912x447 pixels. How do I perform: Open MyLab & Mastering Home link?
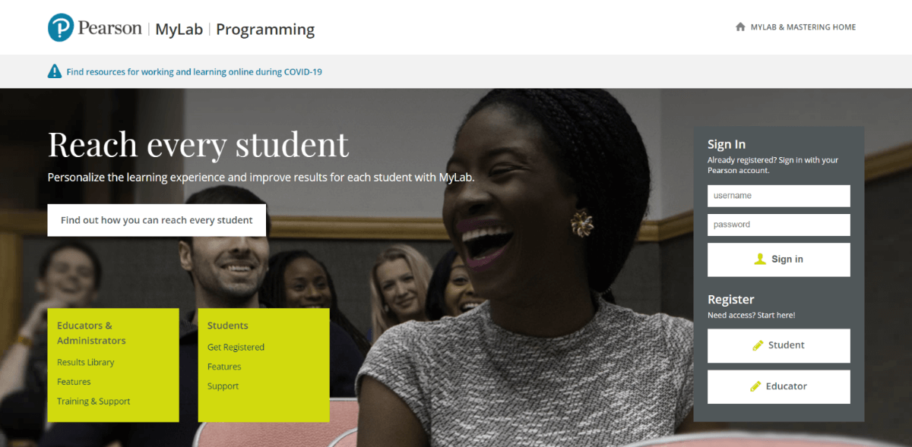coord(803,27)
